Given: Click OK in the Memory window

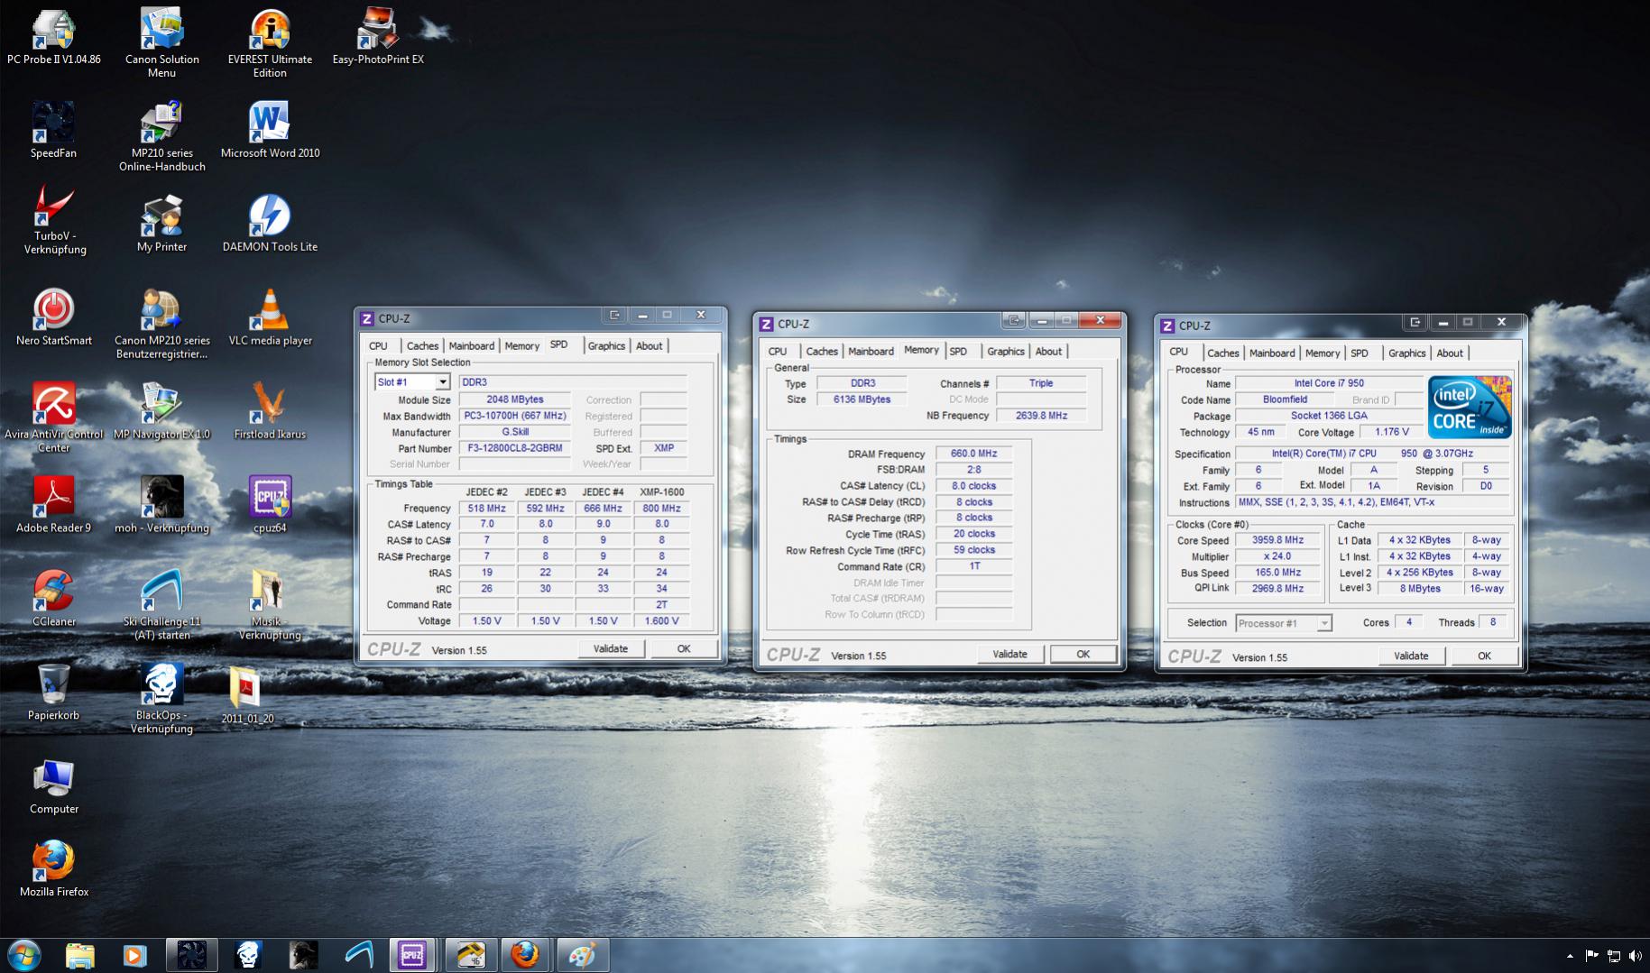Looking at the screenshot, I should click(1083, 654).
